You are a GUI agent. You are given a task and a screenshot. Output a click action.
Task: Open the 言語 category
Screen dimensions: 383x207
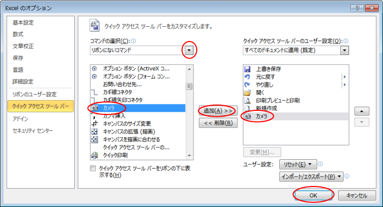(x=18, y=70)
